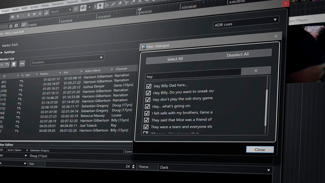Image resolution: width=325 pixels, height=183 pixels.
Task: Uncheck "They said that Moe" dialogue checkbox
Action: (146, 120)
